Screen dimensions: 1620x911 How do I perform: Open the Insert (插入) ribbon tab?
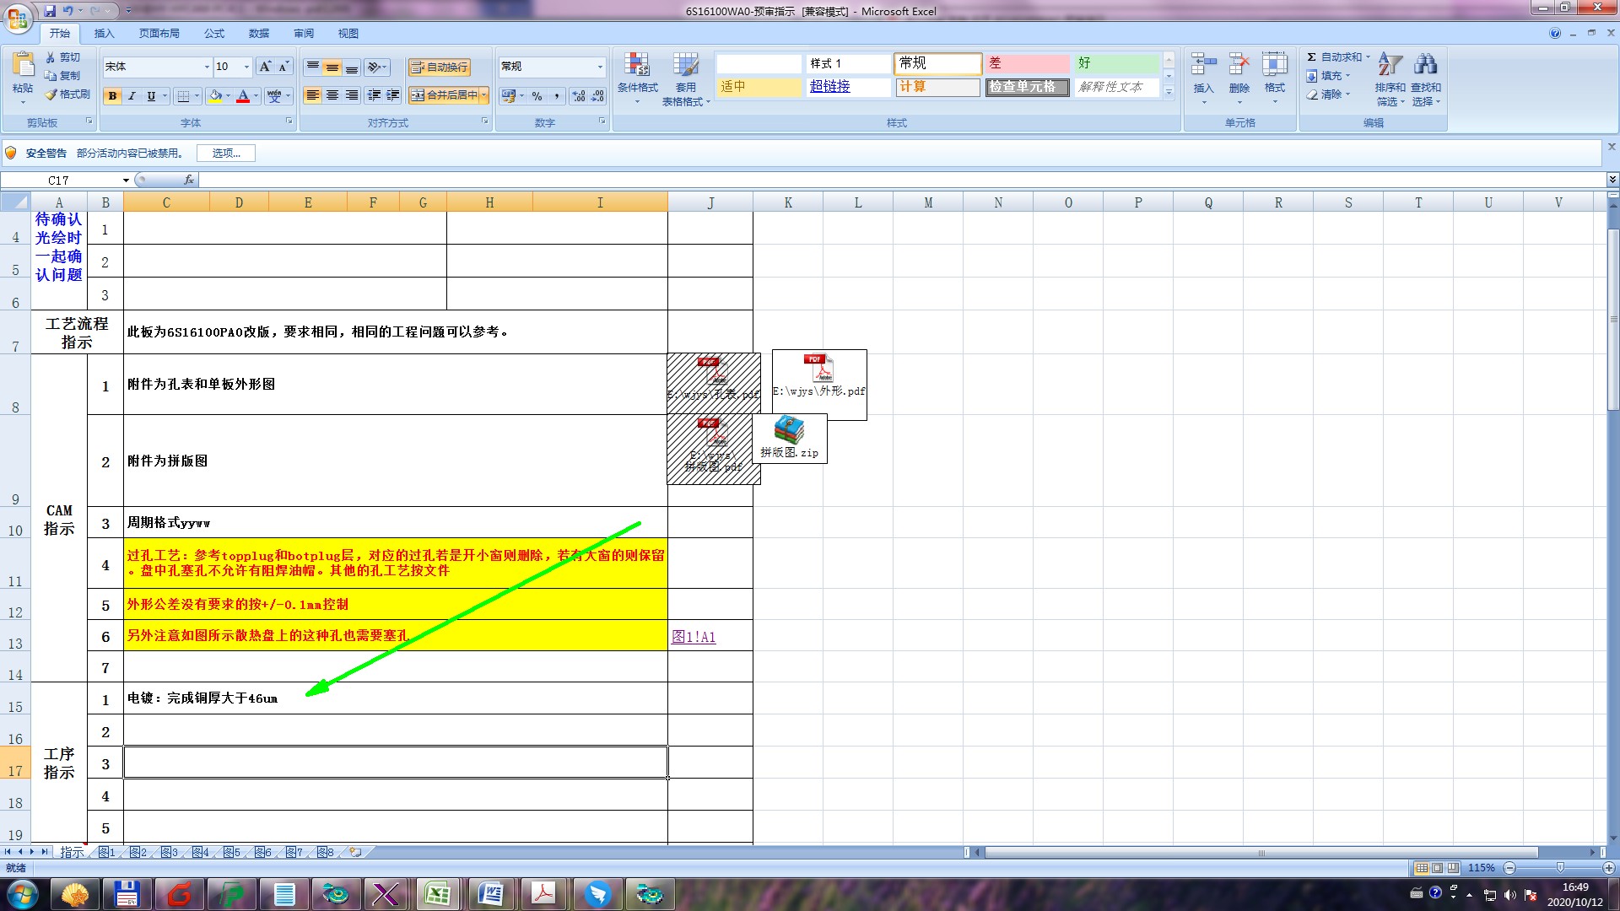pos(104,34)
